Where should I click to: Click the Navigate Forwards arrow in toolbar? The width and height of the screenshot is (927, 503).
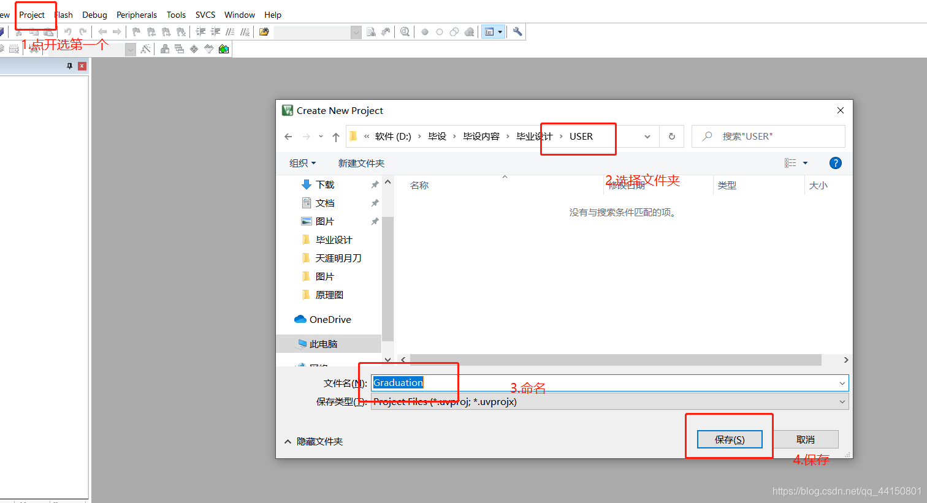[117, 32]
